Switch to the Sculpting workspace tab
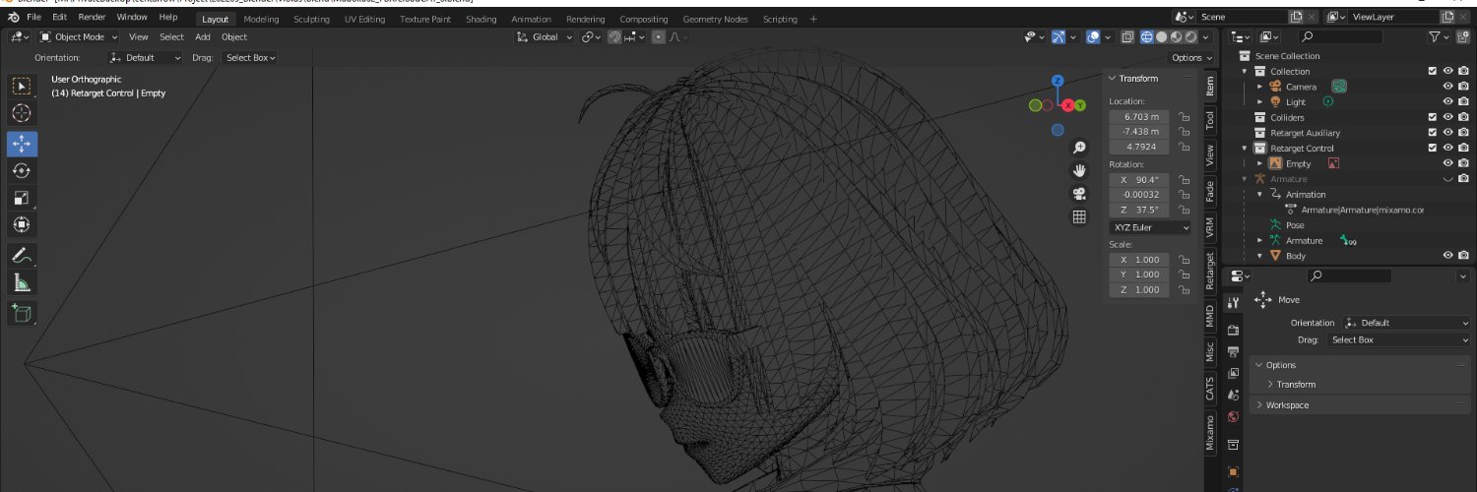 pyautogui.click(x=311, y=19)
